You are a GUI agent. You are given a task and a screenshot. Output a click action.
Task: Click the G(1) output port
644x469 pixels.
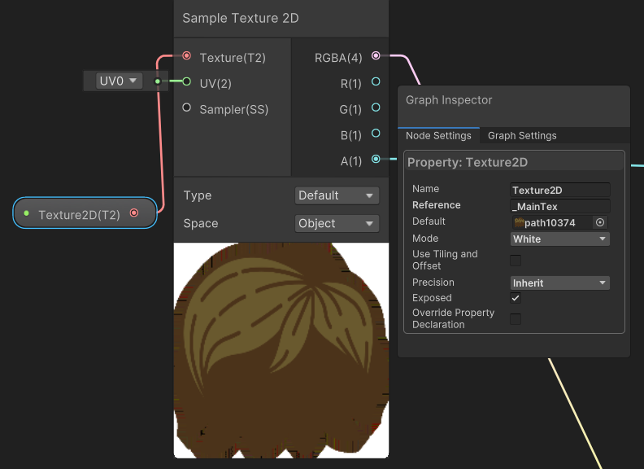[376, 107]
